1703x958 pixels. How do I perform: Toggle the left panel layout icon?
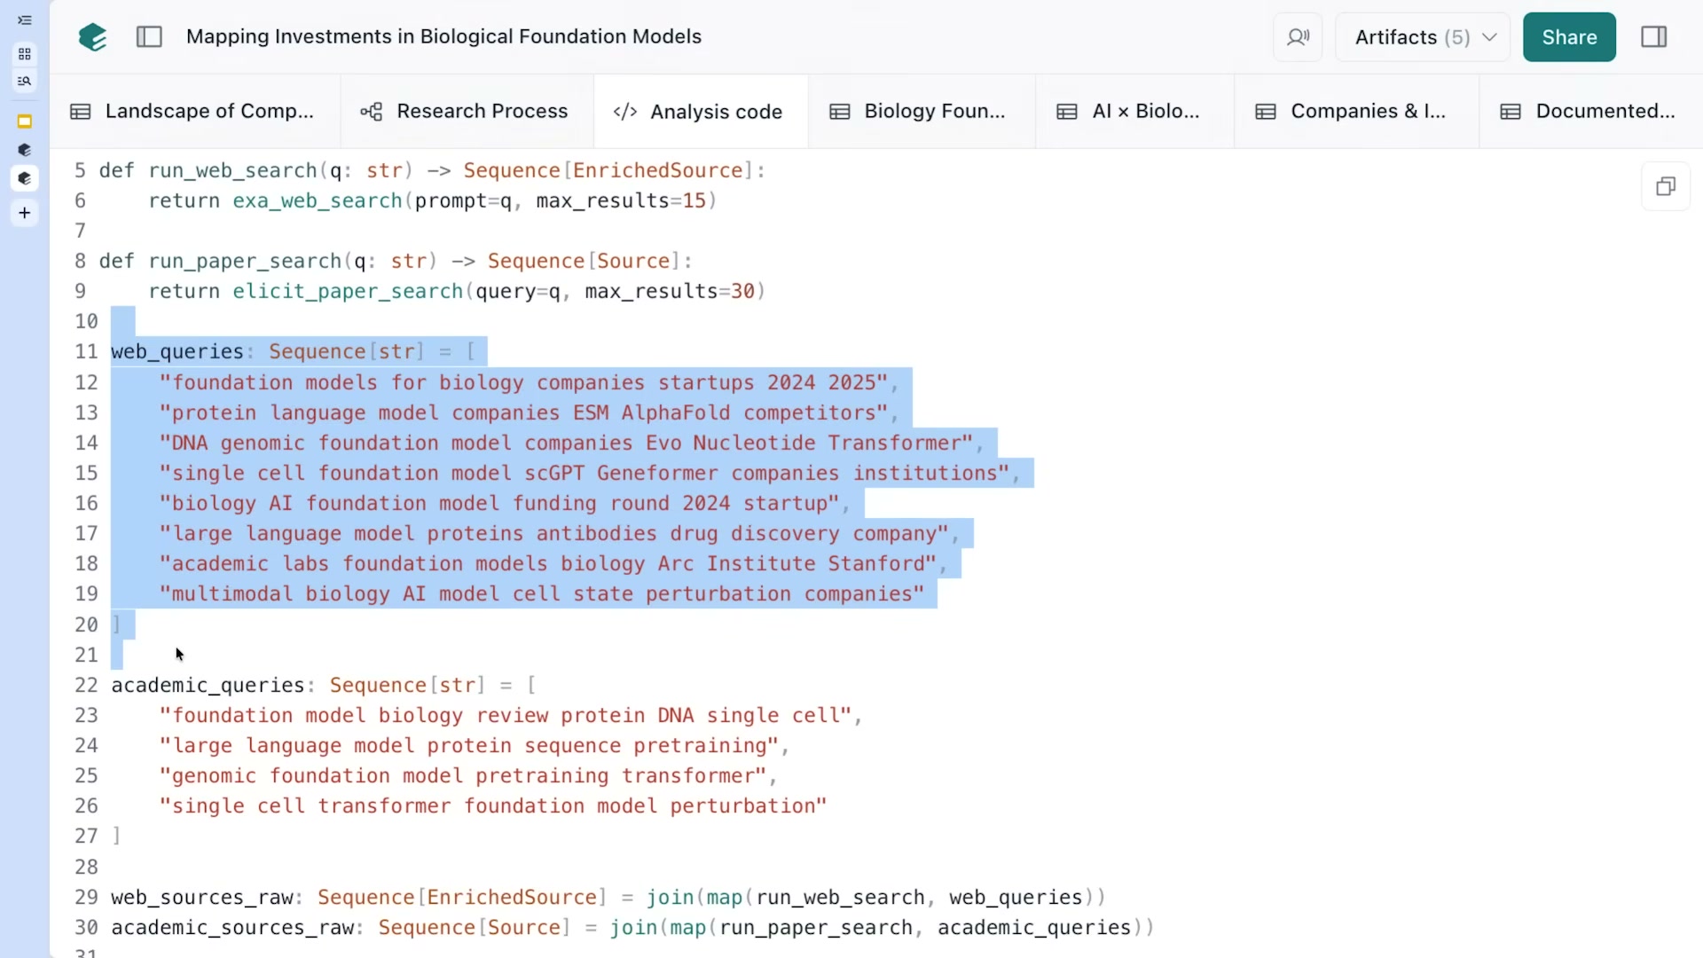[149, 36]
